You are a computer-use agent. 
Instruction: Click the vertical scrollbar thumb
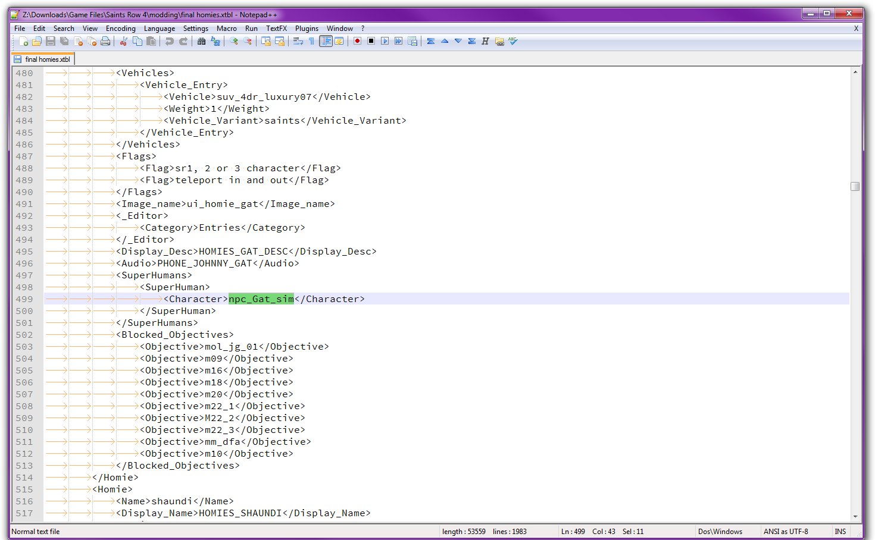pos(855,186)
